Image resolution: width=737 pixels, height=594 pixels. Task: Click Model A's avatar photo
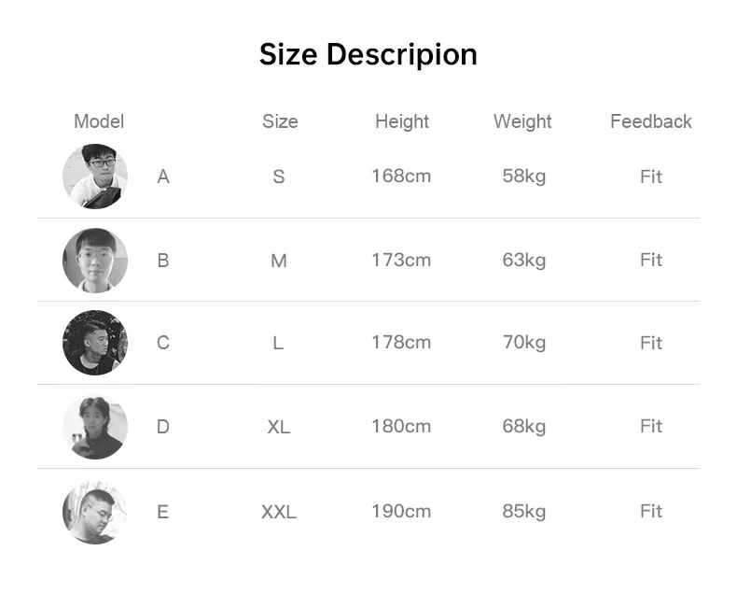(95, 177)
